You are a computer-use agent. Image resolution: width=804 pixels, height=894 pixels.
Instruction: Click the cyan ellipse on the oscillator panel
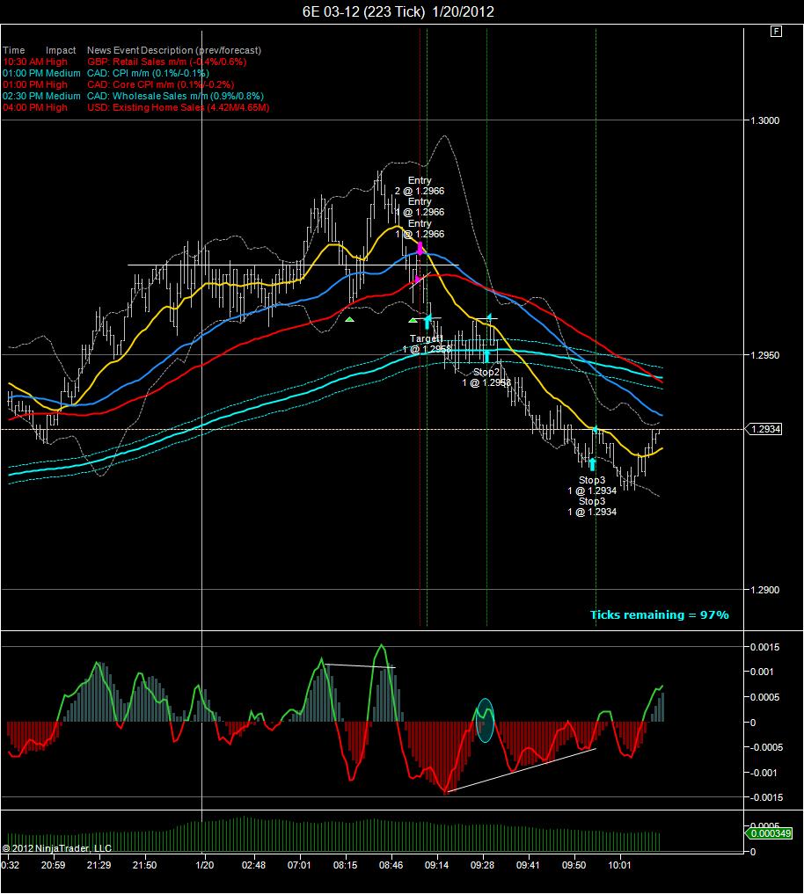(x=485, y=720)
